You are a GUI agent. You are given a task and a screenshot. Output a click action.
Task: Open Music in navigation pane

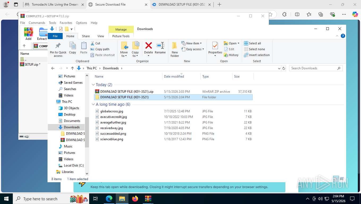(x=65, y=146)
